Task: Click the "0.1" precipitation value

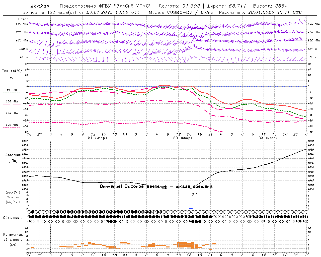Action: [194, 195]
